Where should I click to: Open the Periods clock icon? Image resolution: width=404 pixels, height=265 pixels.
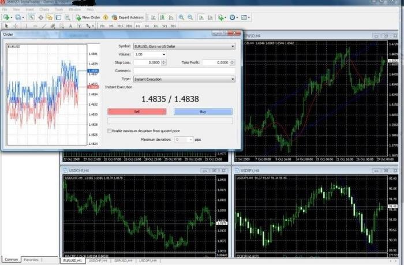233,17
